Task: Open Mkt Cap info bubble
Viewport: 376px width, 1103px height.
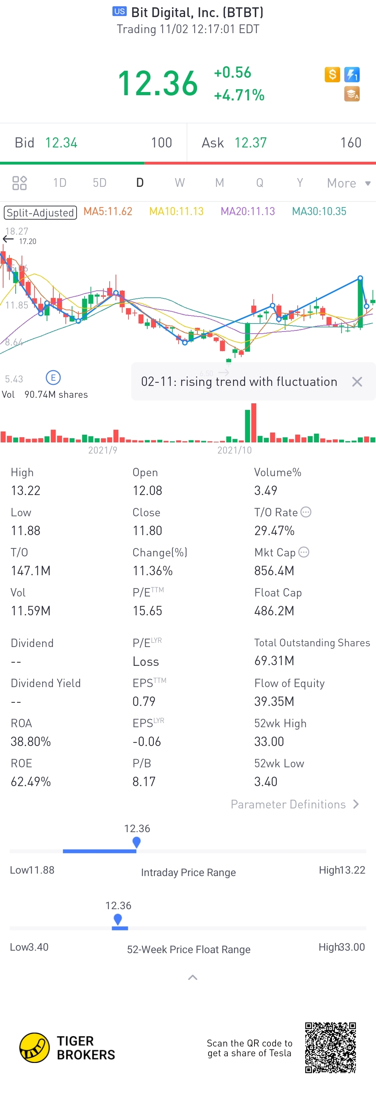Action: [303, 552]
